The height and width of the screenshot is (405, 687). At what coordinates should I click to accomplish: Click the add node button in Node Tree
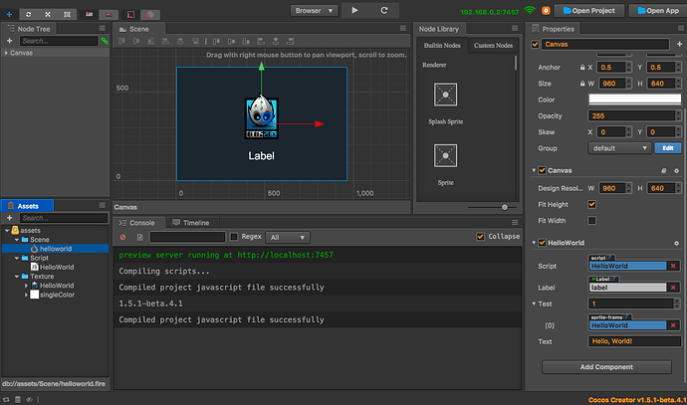pyautogui.click(x=9, y=41)
